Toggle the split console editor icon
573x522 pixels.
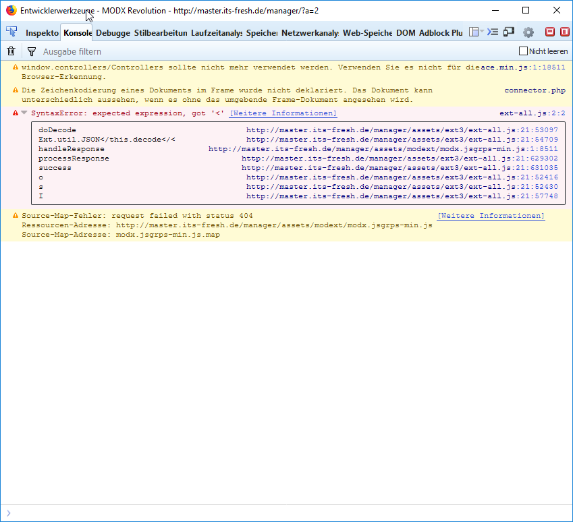491,32
